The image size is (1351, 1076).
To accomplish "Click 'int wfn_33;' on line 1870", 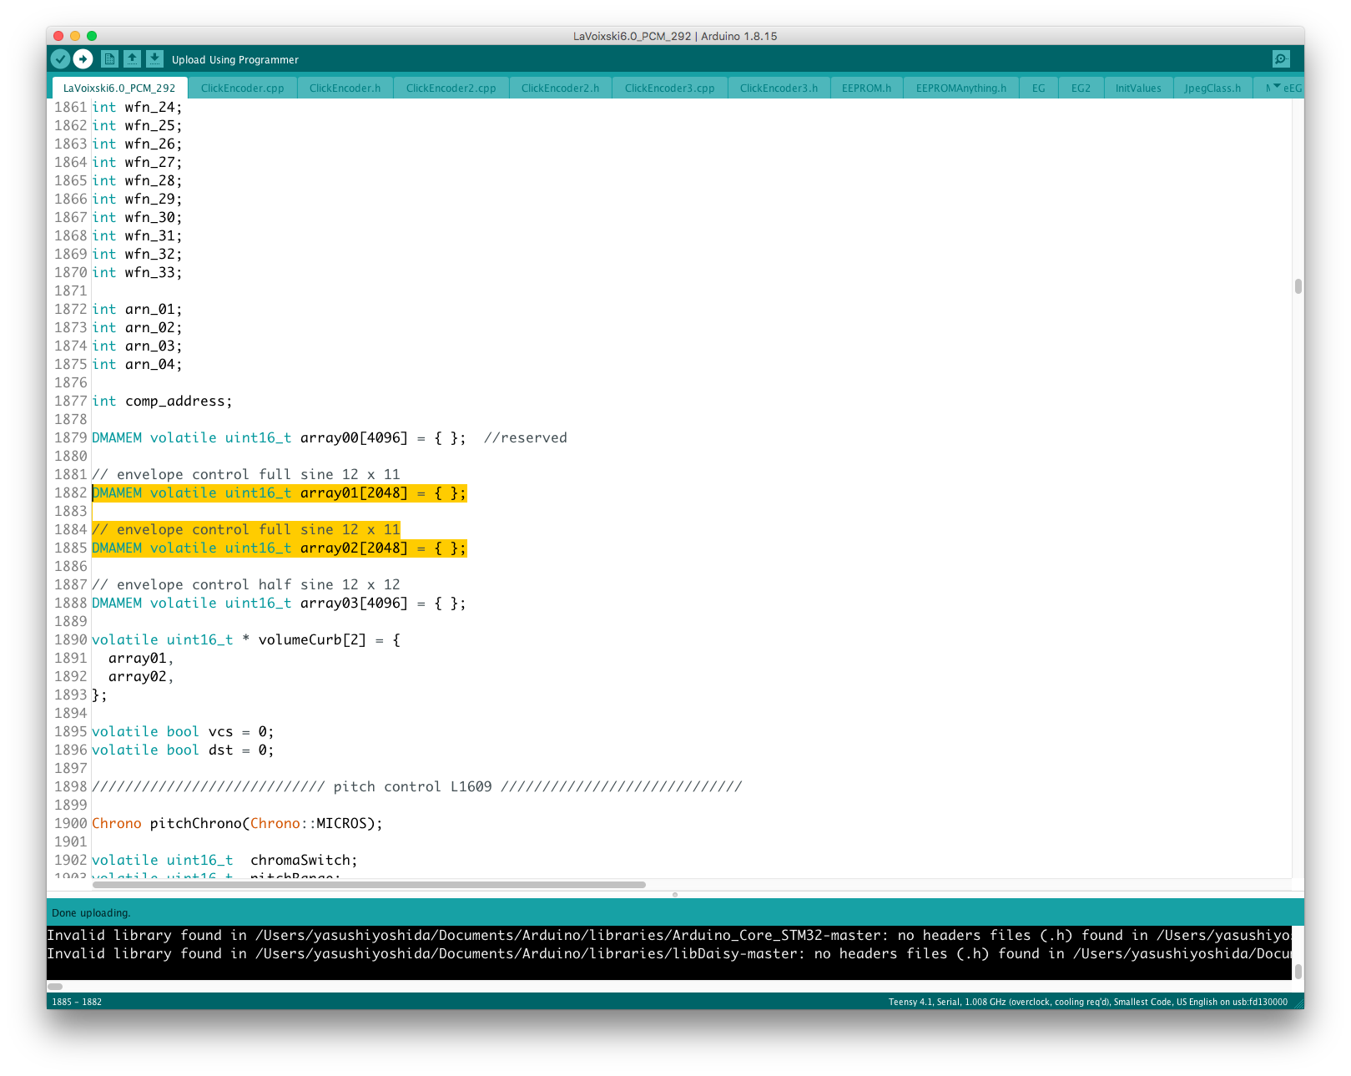I will coord(136,273).
